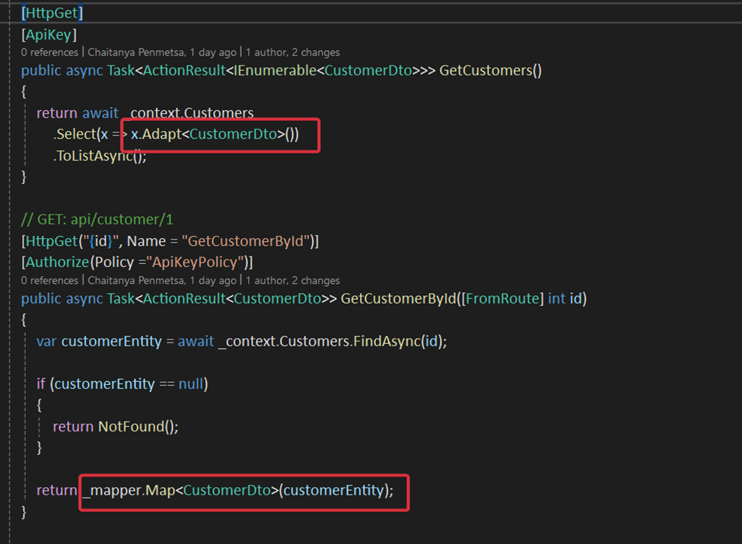Click the vertical scrollbar on the right
The image size is (742, 544).
pos(736,266)
